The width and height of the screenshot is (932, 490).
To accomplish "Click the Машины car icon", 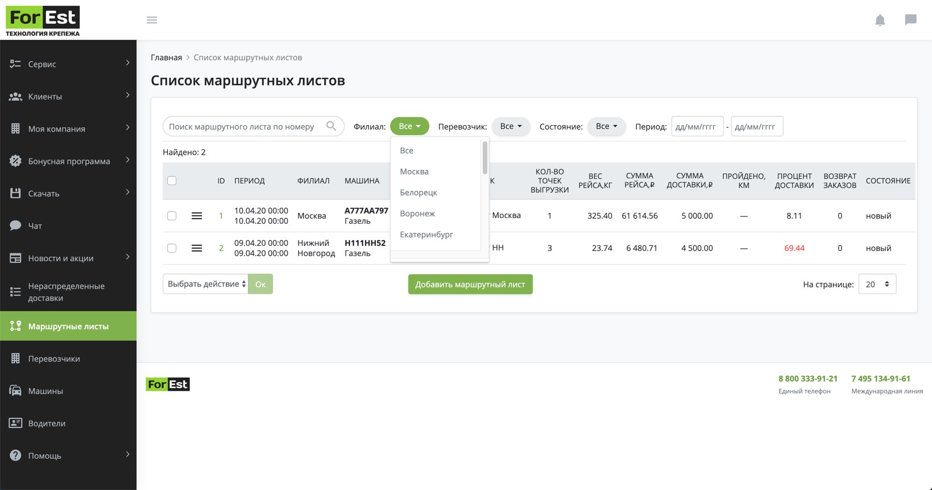I will [15, 391].
